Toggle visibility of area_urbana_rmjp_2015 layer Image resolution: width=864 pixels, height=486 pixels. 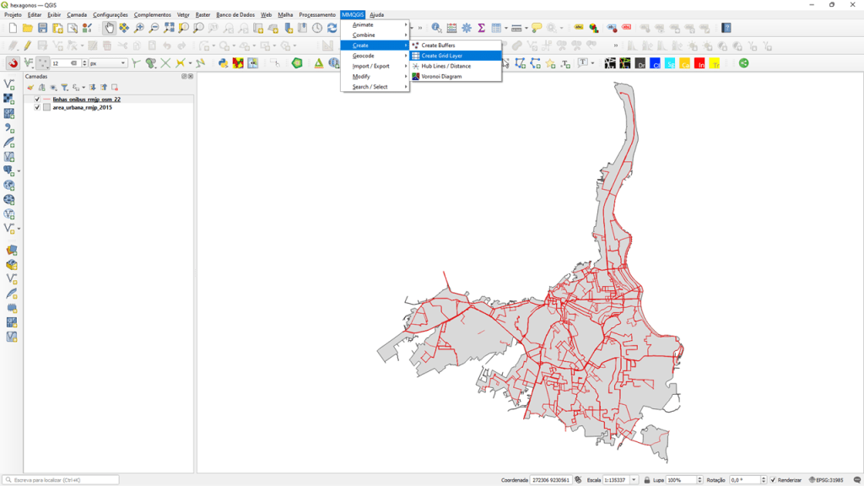coord(37,108)
